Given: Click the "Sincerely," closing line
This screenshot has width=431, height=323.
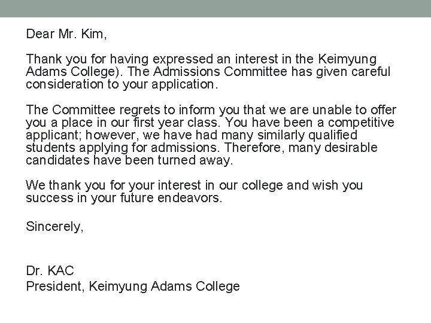Looking at the screenshot, I should pyautogui.click(x=55, y=226).
